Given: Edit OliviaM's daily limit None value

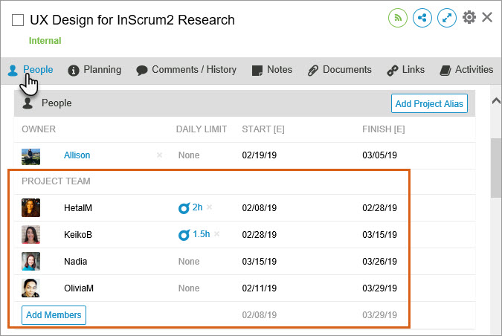Looking at the screenshot, I should coord(189,288).
